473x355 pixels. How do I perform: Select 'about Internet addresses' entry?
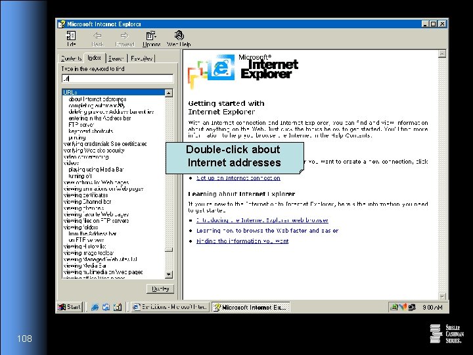coord(97,99)
